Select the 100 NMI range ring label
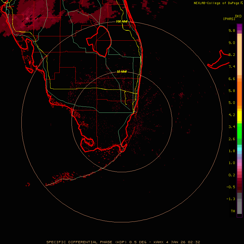The height and width of the screenshot is (244, 244). [x=122, y=21]
